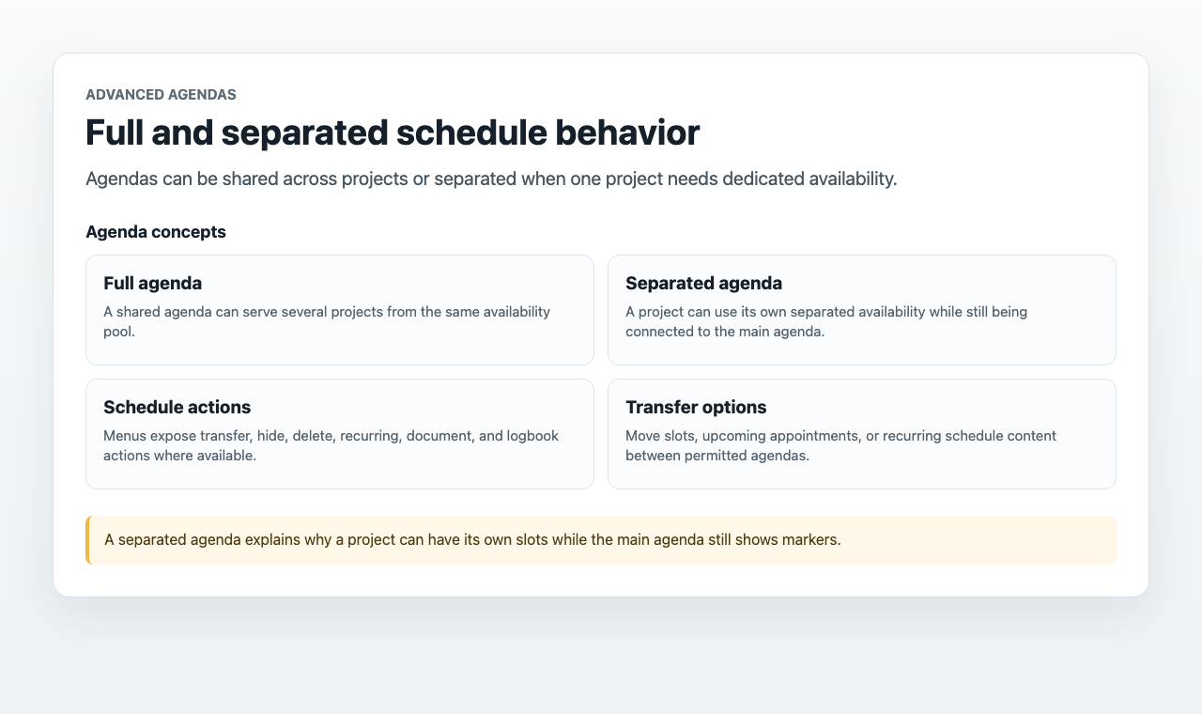The width and height of the screenshot is (1202, 714).
Task: Click the move slots description text
Action: tap(840, 446)
